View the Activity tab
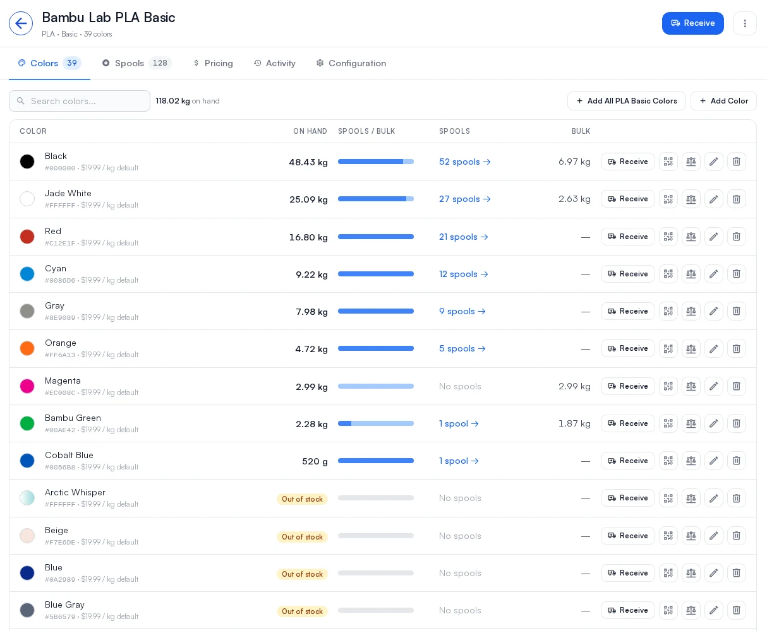The width and height of the screenshot is (767, 631). [x=275, y=63]
